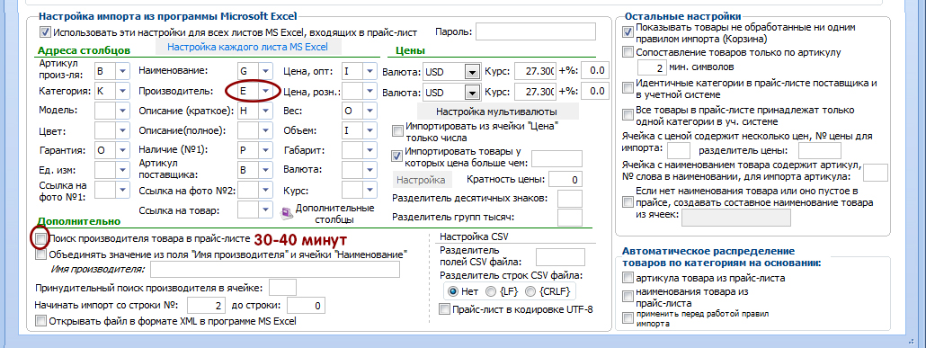Open Наличие (№1) column dropdown
This screenshot has height=348, width=926.
(x=266, y=150)
